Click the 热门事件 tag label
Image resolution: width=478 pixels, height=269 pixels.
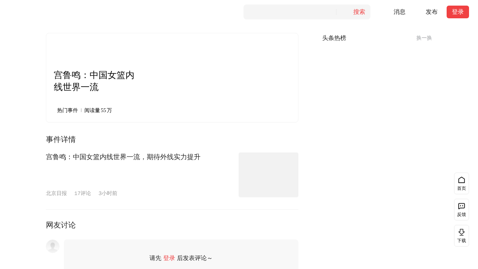pyautogui.click(x=67, y=110)
